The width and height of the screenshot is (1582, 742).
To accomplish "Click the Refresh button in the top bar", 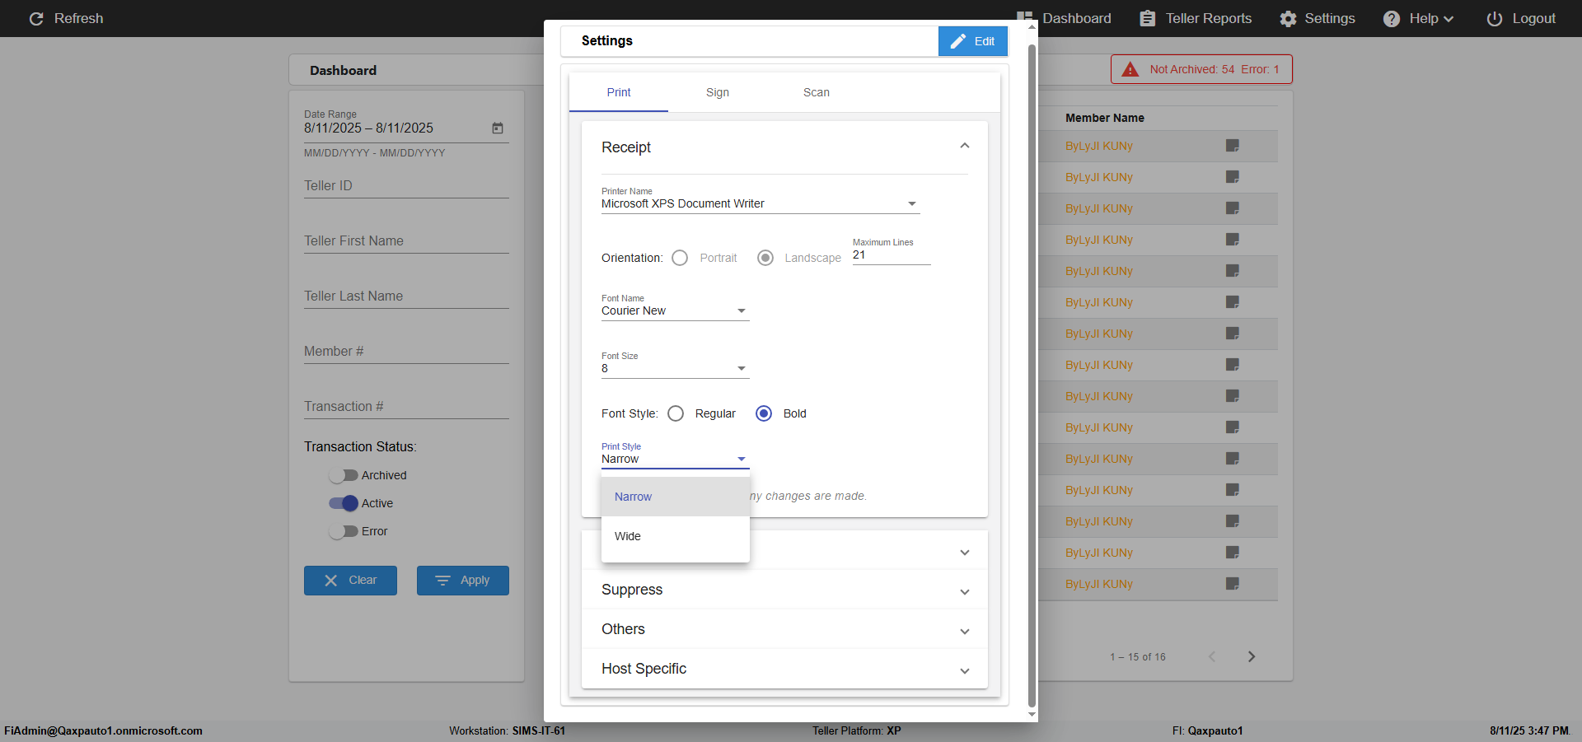I will pyautogui.click(x=66, y=18).
